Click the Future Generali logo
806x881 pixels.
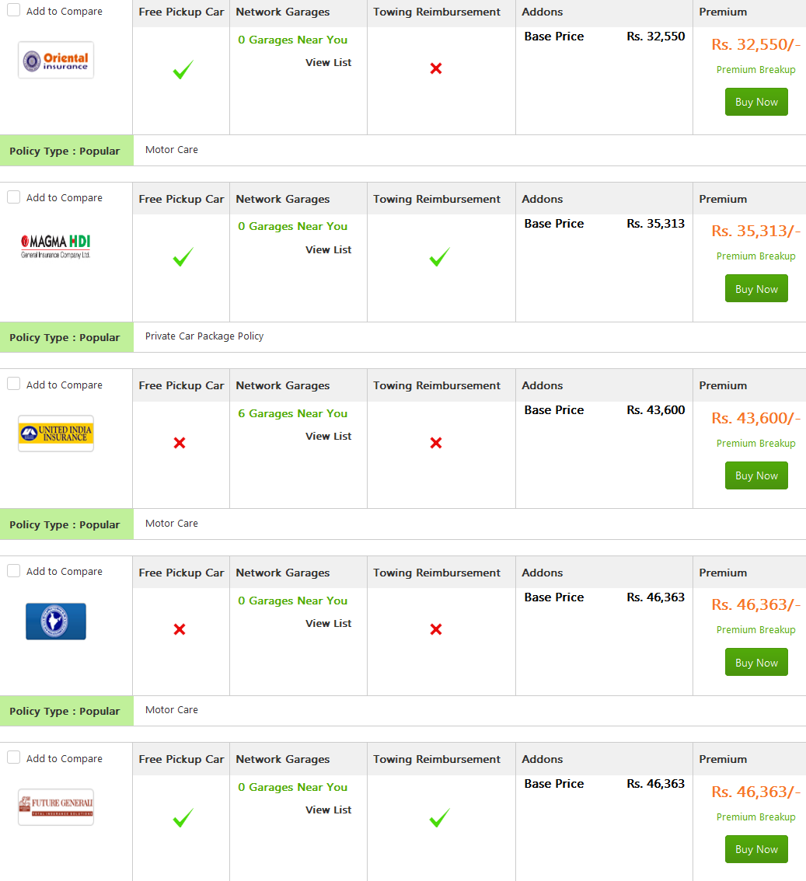(x=56, y=807)
